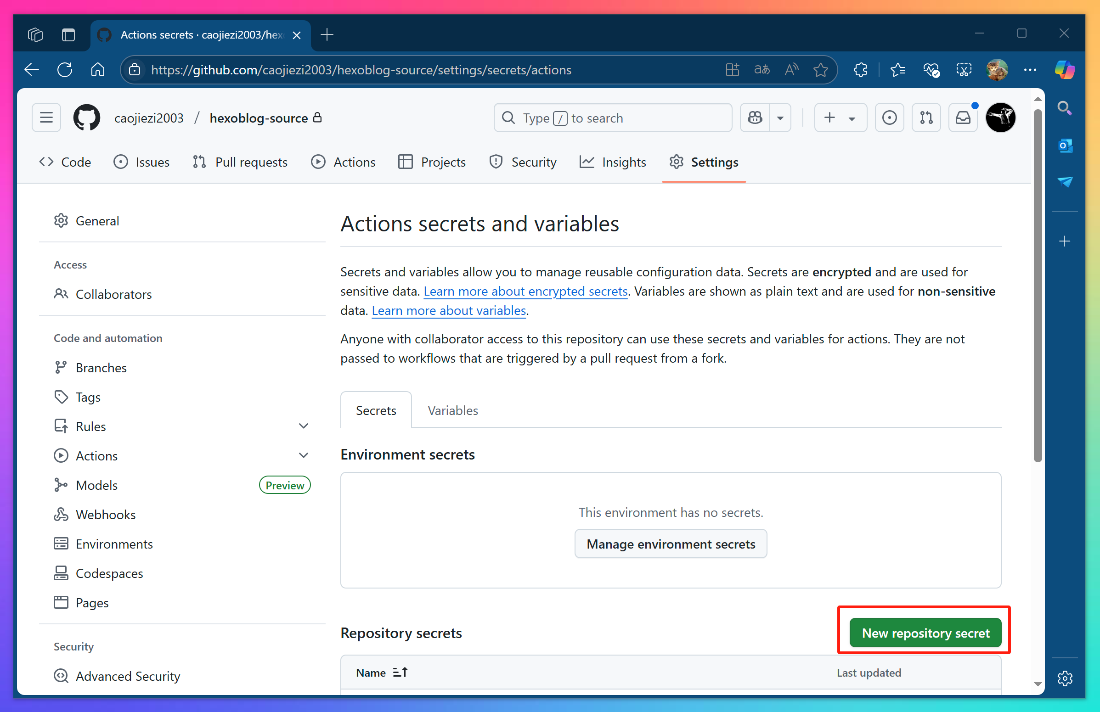Open browser Extensions puzzle icon
Image resolution: width=1100 pixels, height=712 pixels.
(860, 70)
